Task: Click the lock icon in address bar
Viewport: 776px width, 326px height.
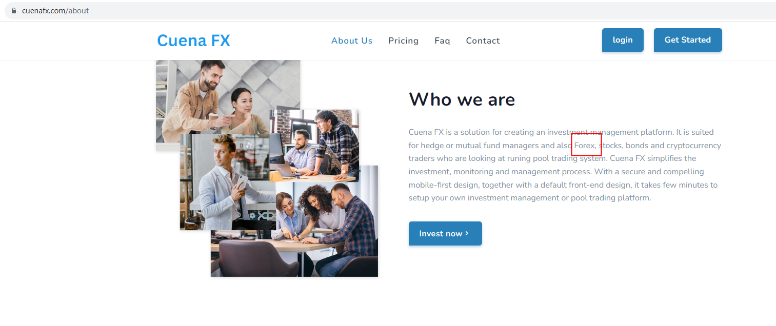Action: pos(13,11)
